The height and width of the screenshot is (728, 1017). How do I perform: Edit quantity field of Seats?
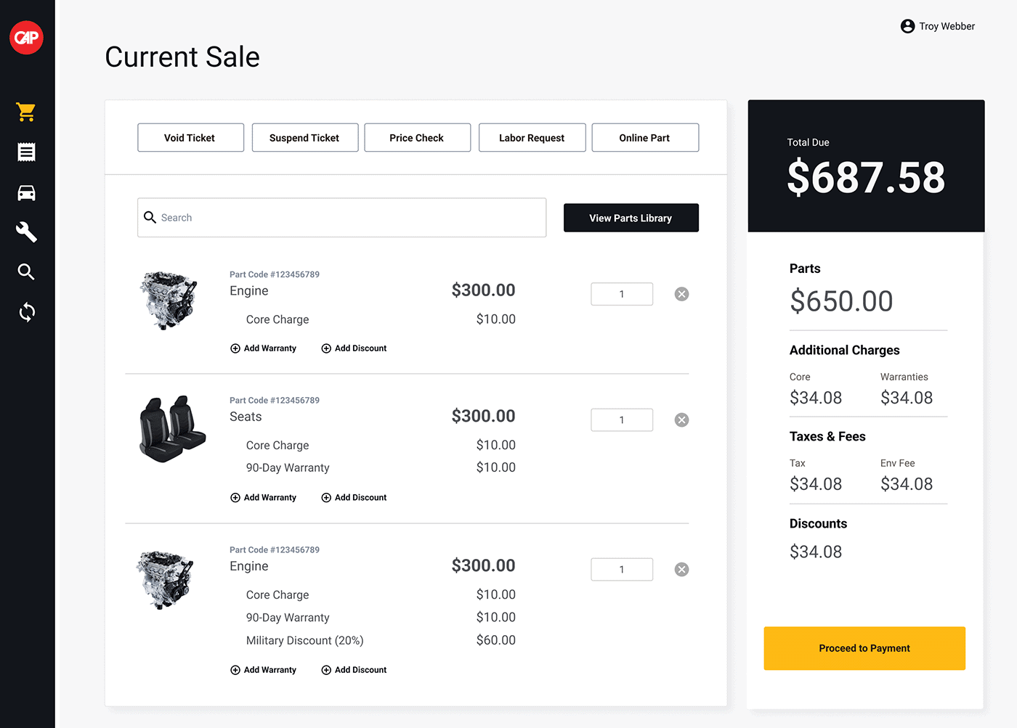click(x=622, y=420)
